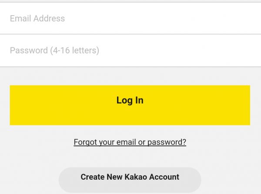Hit the large yellow sign-in button
This screenshot has width=261, height=194.
[130, 105]
